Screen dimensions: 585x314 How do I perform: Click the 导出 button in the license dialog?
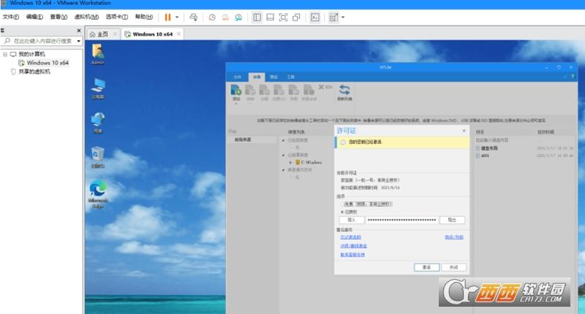[452, 220]
